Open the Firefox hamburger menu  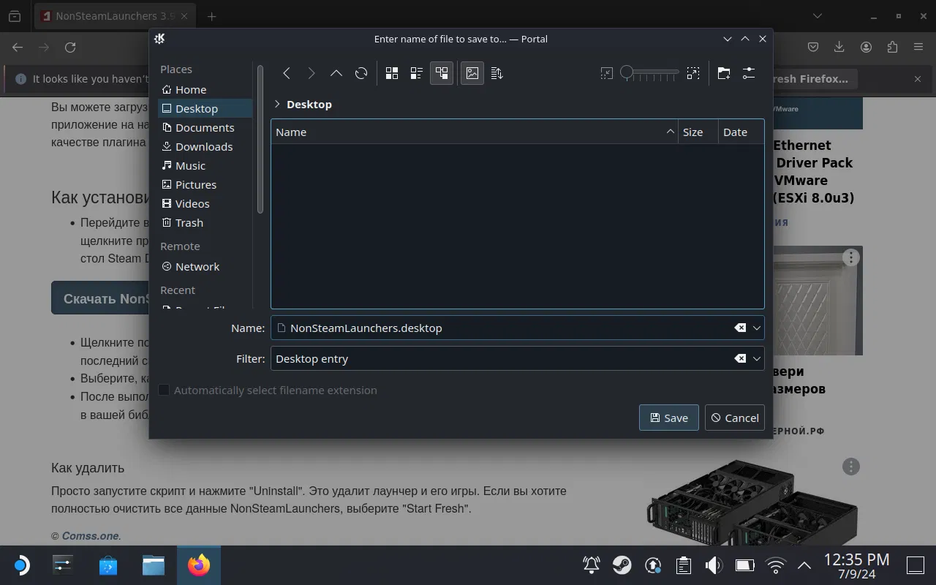click(918, 47)
